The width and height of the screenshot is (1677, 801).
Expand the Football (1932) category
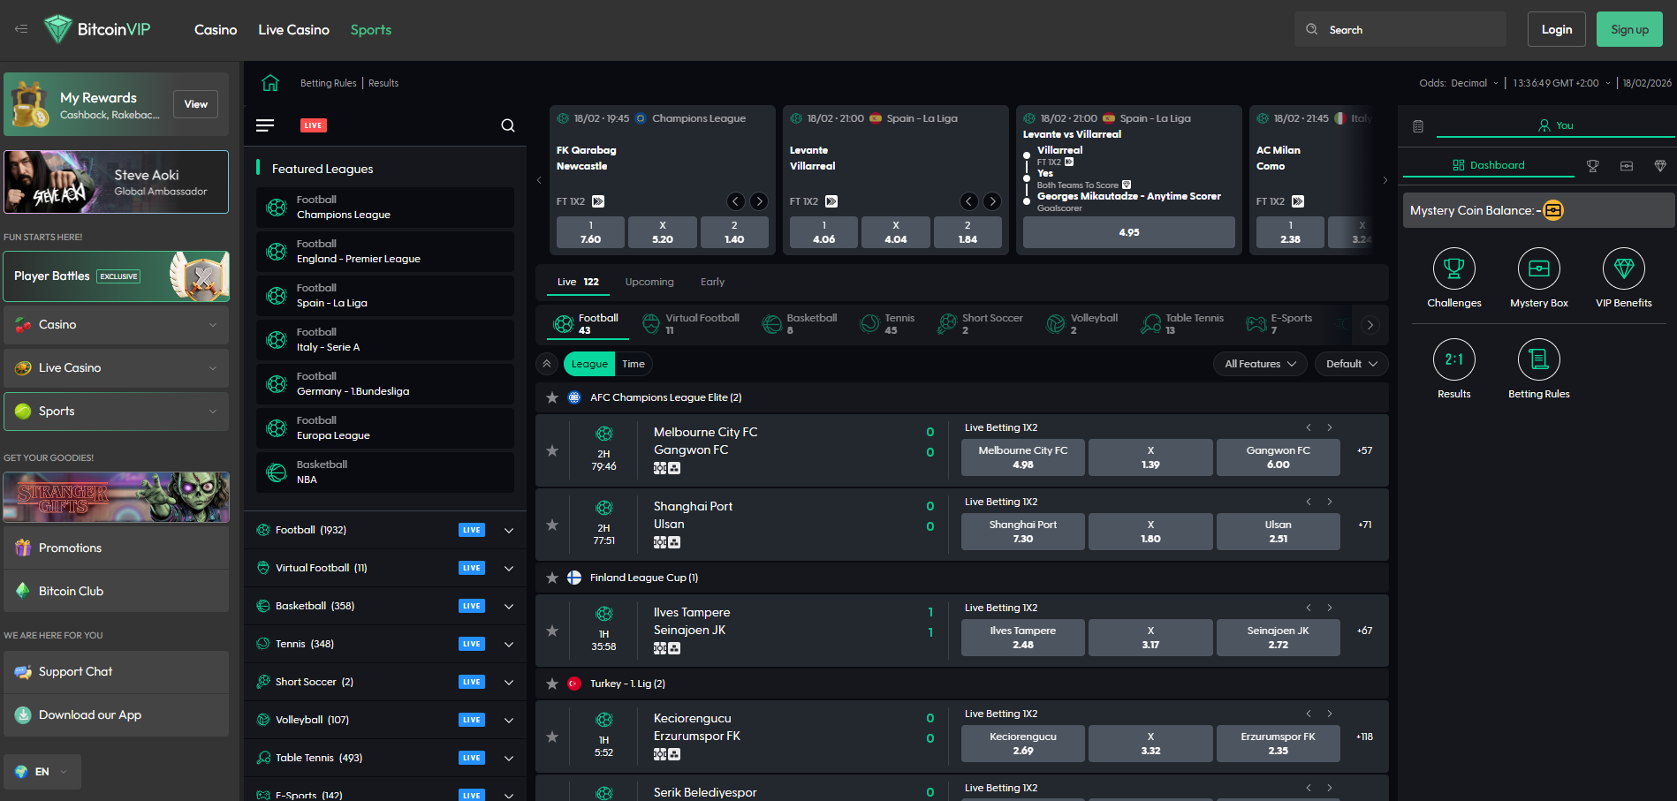[x=508, y=530]
